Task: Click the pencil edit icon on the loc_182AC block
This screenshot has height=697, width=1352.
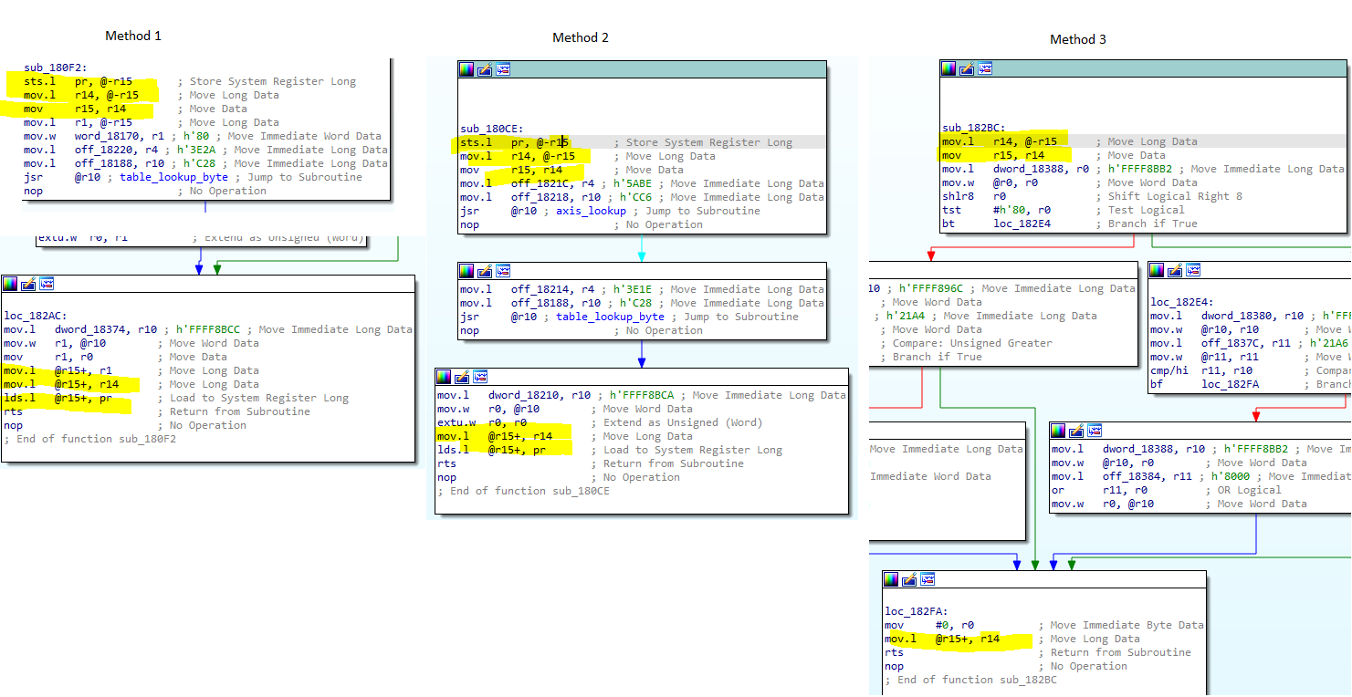Action: coord(28,284)
